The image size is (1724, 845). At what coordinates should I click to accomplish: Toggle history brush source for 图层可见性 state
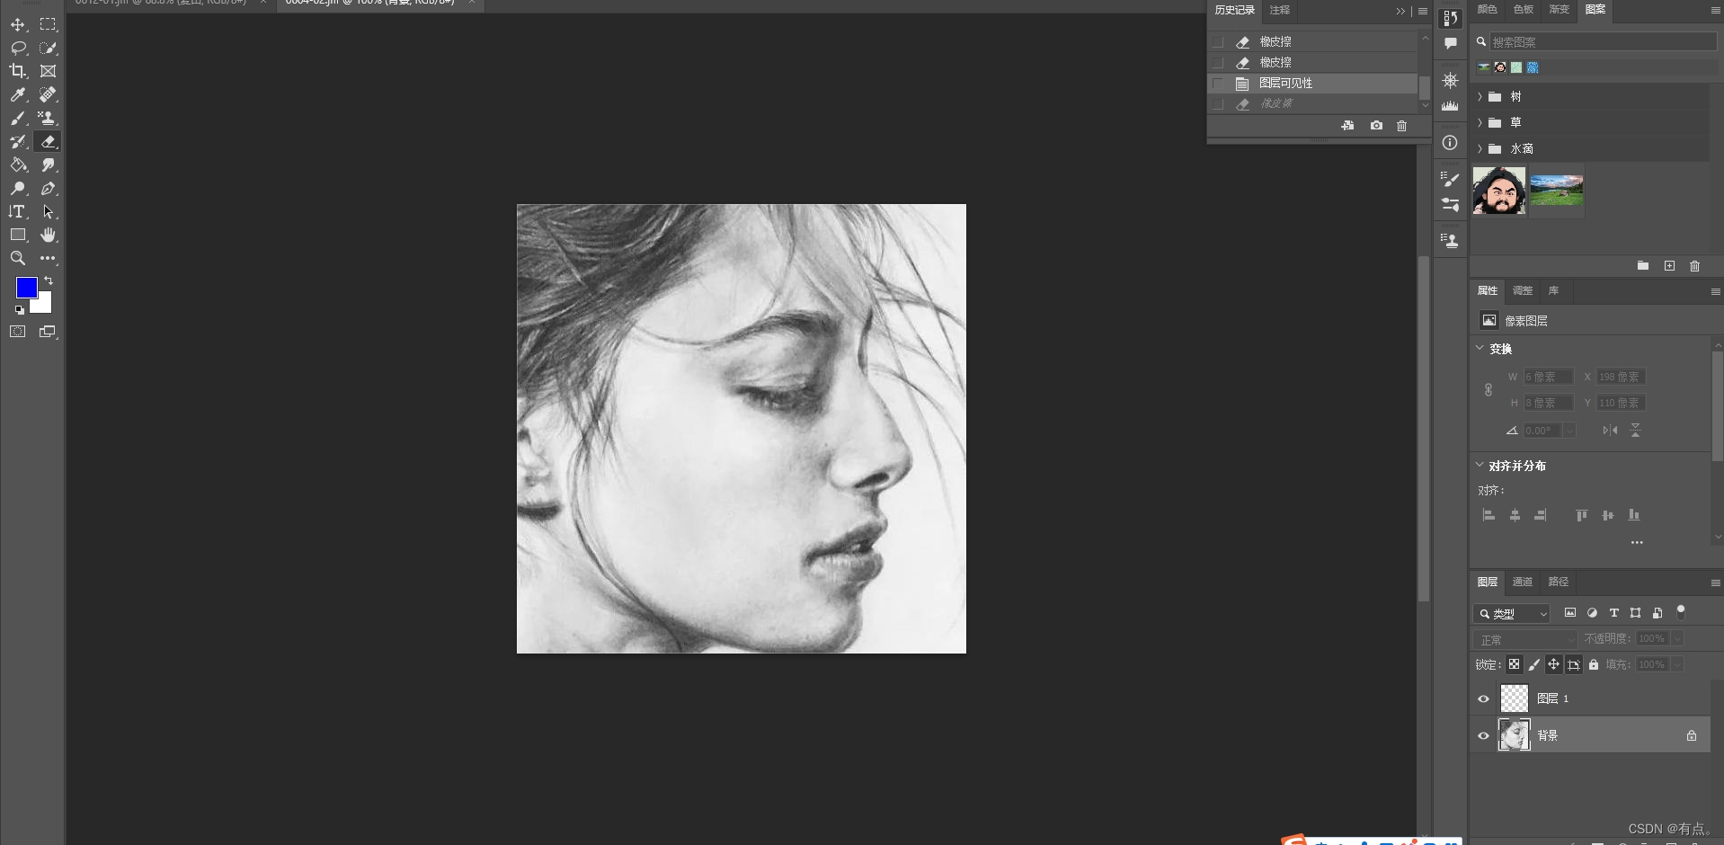(1218, 83)
